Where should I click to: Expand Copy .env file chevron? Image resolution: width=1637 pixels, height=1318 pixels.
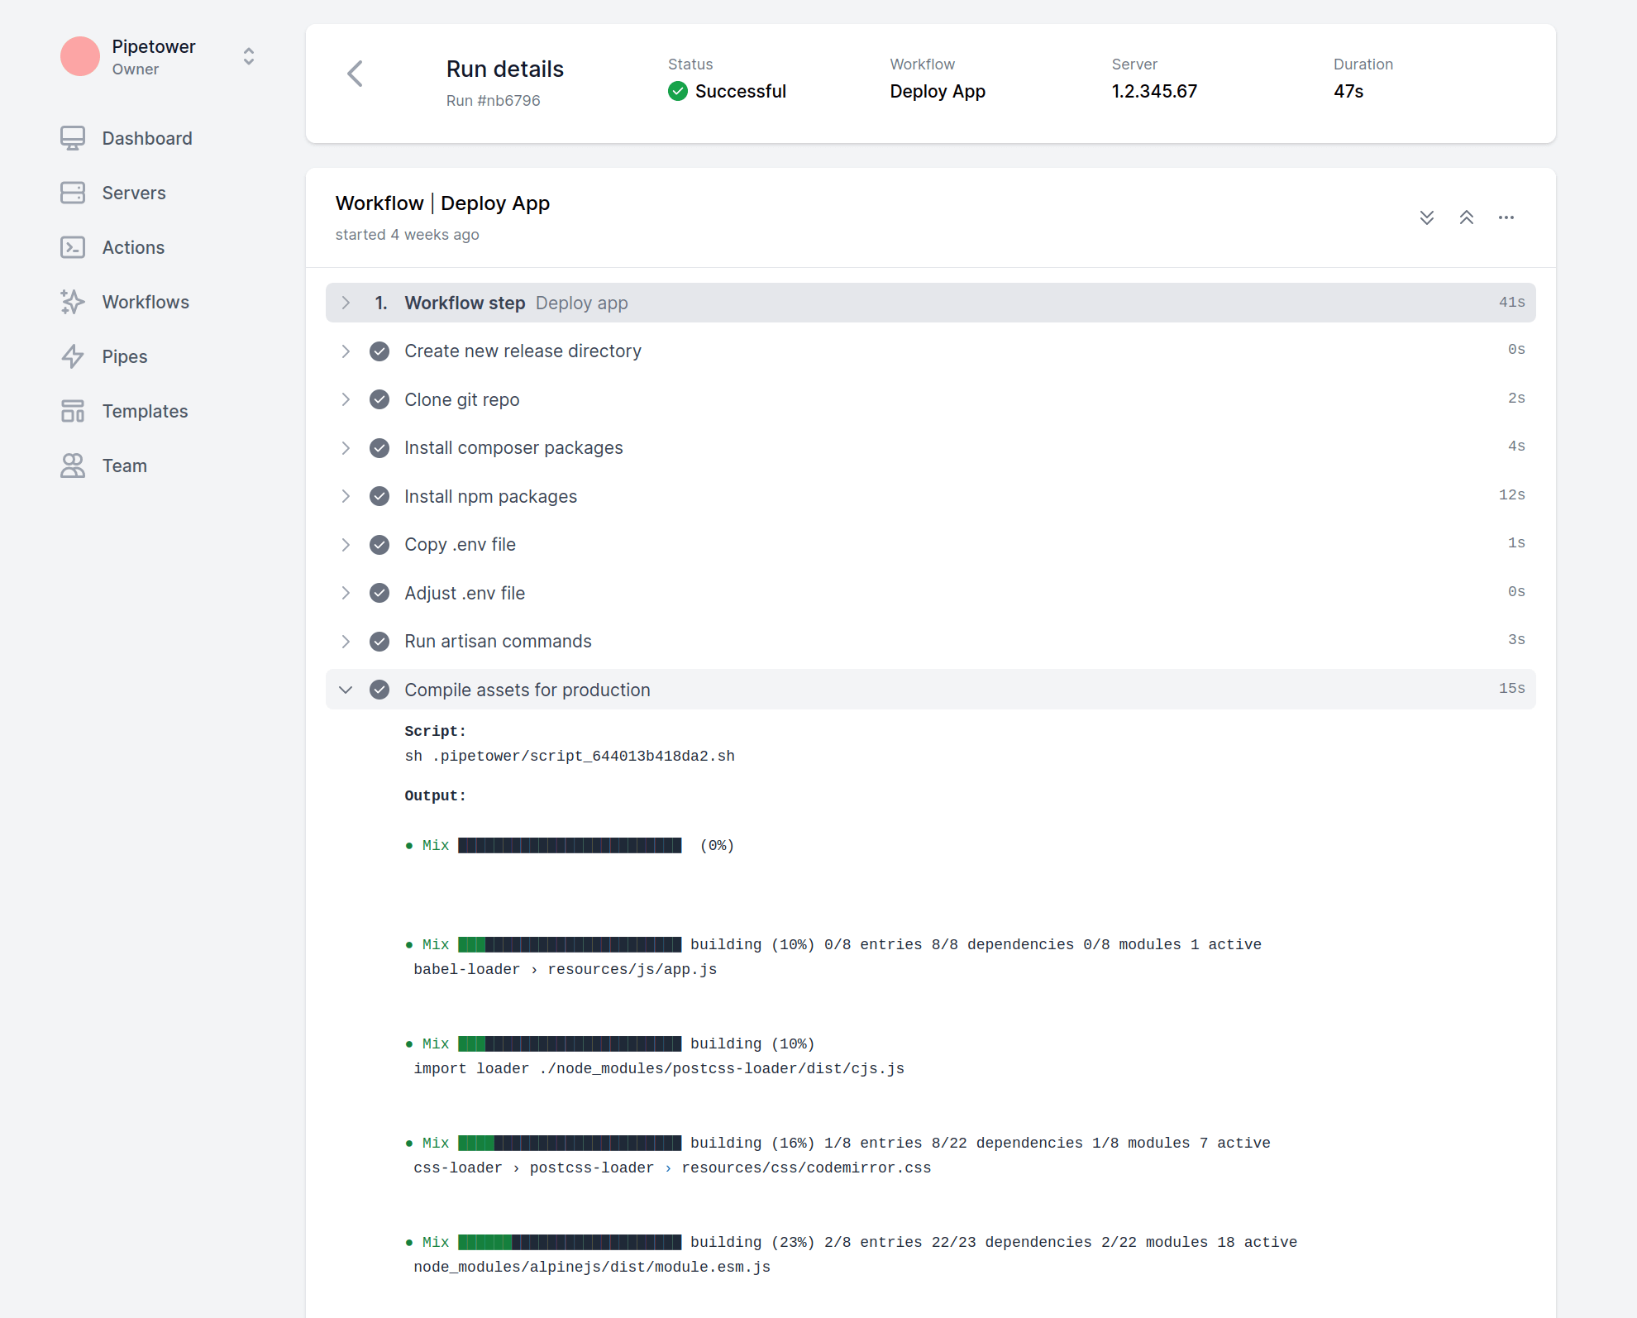pyautogui.click(x=346, y=545)
